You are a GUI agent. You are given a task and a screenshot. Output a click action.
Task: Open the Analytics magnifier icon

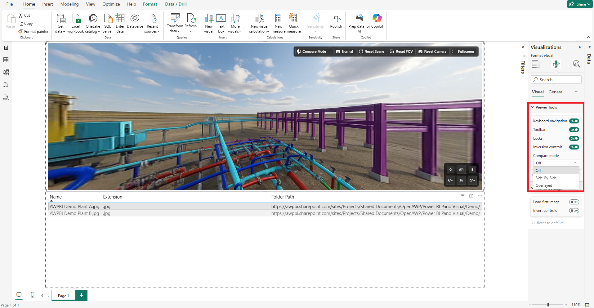[576, 64]
